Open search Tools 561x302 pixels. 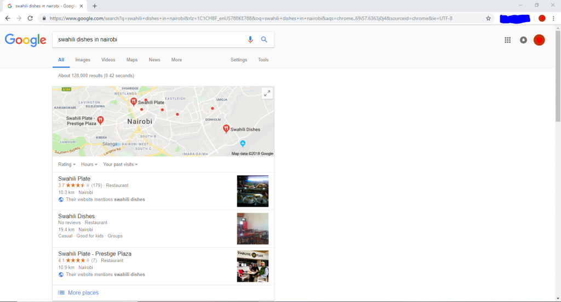[264, 60]
